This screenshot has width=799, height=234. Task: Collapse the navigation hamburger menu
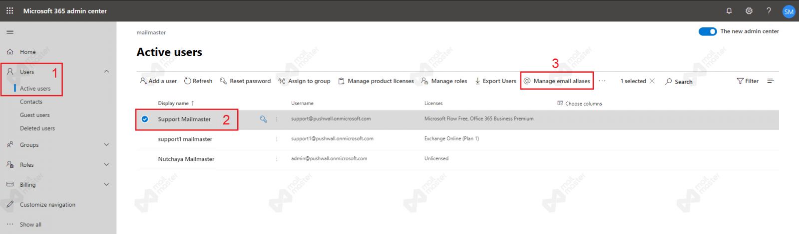(10, 32)
